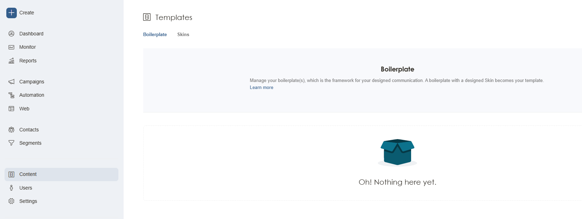Open the Dashboard gauge icon

tap(12, 34)
